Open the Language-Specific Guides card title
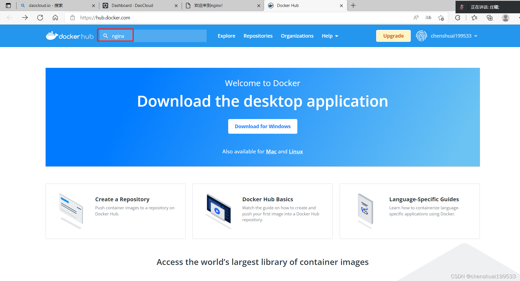This screenshot has width=520, height=281. tap(424, 199)
